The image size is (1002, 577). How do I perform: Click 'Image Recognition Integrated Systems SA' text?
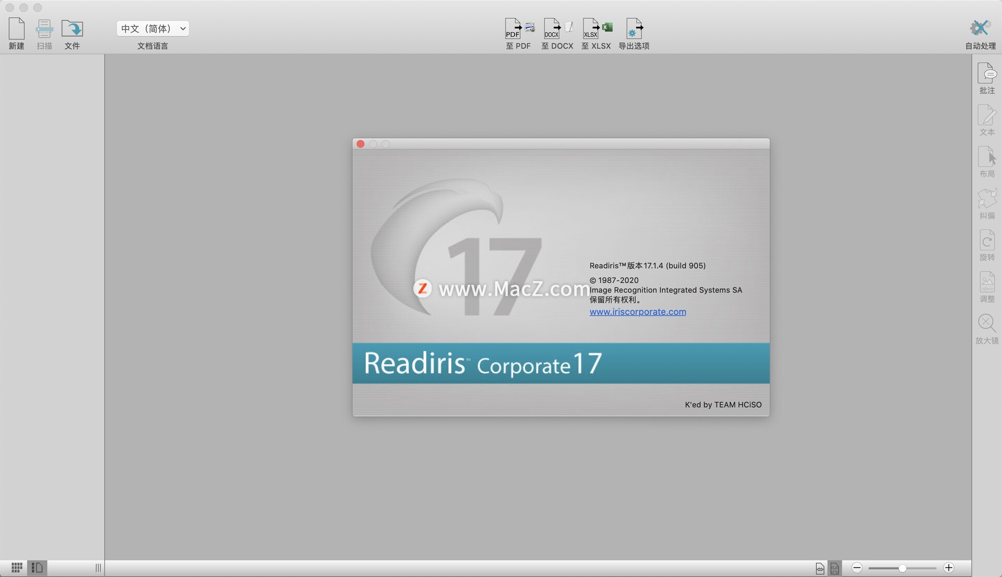(x=666, y=290)
